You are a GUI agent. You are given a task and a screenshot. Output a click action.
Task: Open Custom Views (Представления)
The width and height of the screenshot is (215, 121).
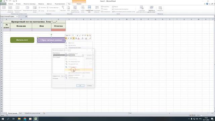[27, 9]
